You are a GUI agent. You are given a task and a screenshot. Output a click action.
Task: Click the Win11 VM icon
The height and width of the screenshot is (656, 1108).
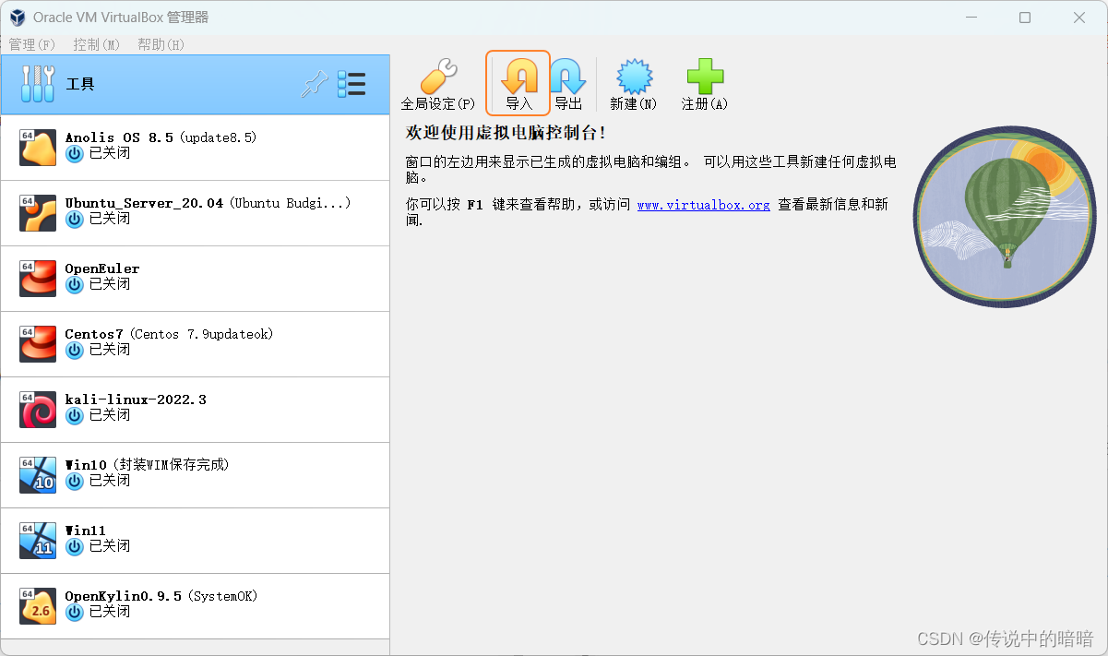click(x=38, y=541)
